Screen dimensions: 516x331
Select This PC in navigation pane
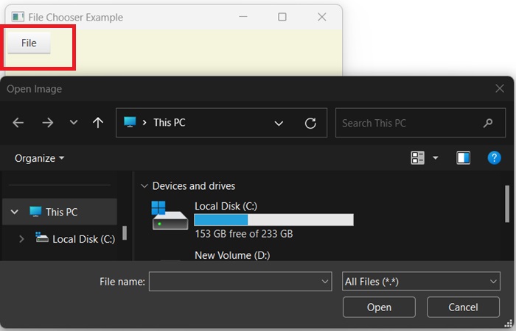pyautogui.click(x=61, y=212)
